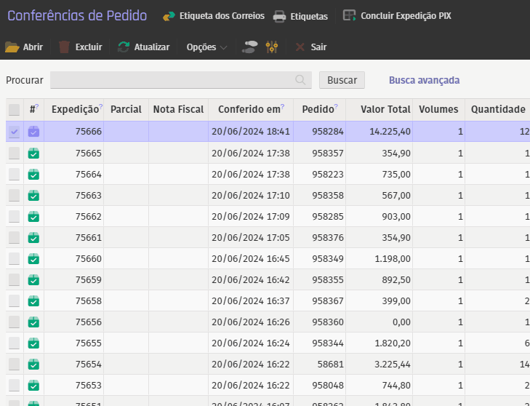Click the Etiquetas printer icon
Image resolution: width=530 pixels, height=406 pixels.
pos(279,16)
